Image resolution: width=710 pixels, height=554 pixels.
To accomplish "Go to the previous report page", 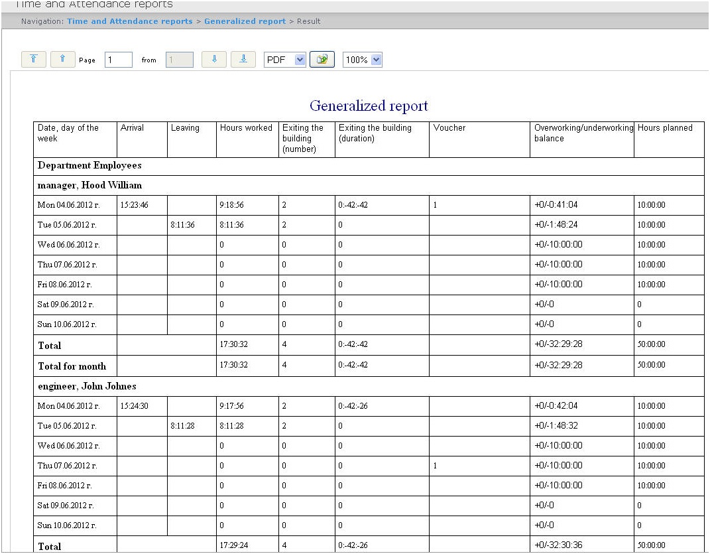I will click(x=62, y=60).
